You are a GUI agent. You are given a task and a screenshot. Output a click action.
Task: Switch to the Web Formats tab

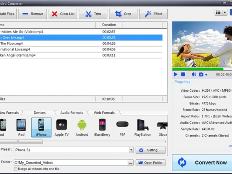(104, 113)
